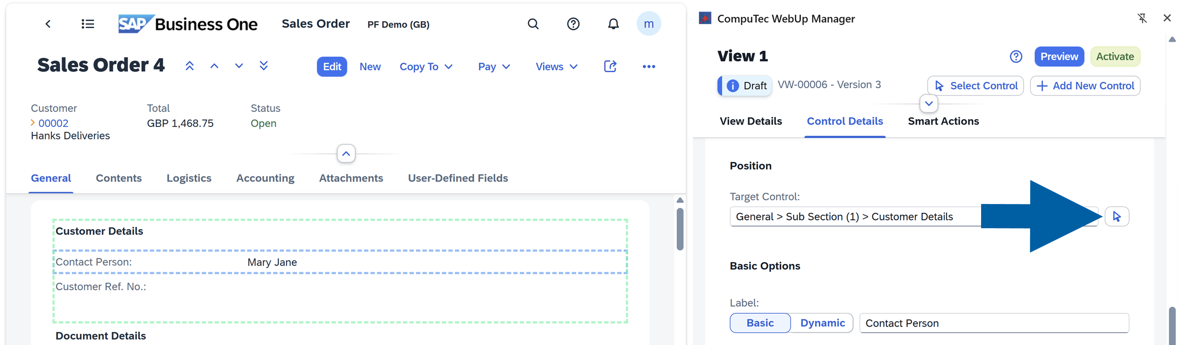Viewport: 1185px width, 345px height.
Task: Click the Draft status badge
Action: tap(745, 86)
